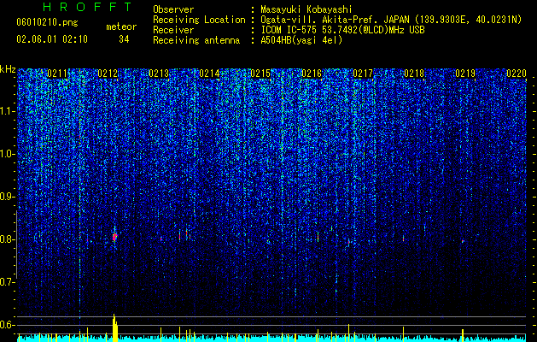The image size is (537, 342).
Task: Click the date stamp 02.06.01 02:10
Action: [x=52, y=39]
